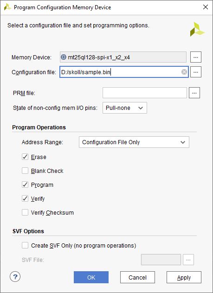This screenshot has height=293, width=213.
Task: Open the Configuration file browse ellipsis button
Action: (x=196, y=72)
